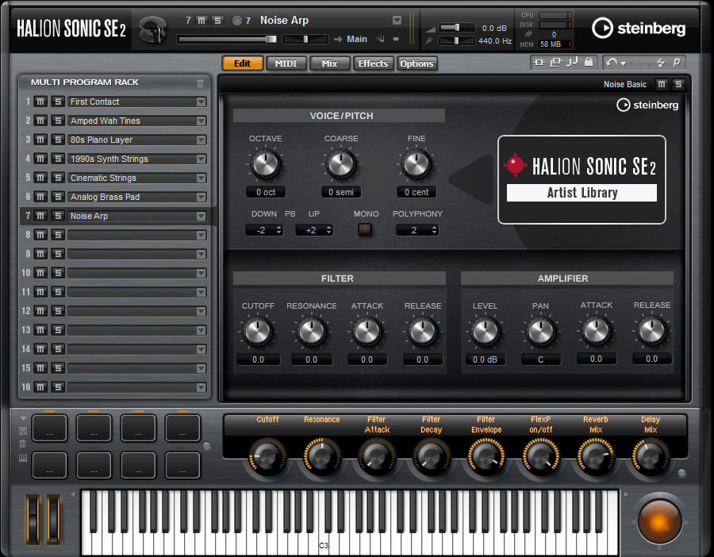Click the save floppy icon beside trigger pads
The width and height of the screenshot is (714, 557).
click(23, 431)
